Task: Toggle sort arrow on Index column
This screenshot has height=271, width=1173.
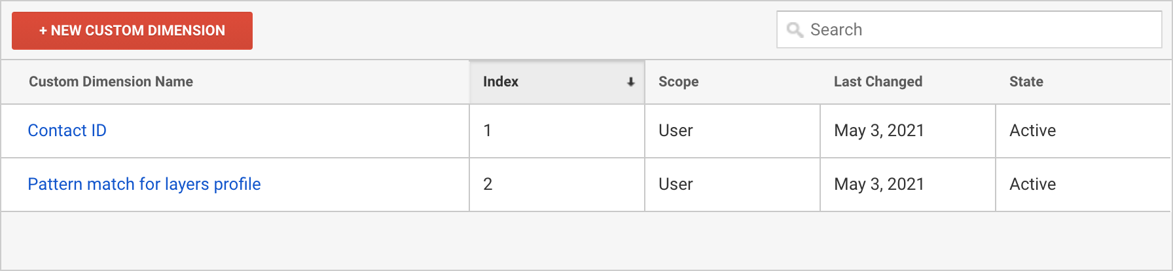Action: point(630,82)
